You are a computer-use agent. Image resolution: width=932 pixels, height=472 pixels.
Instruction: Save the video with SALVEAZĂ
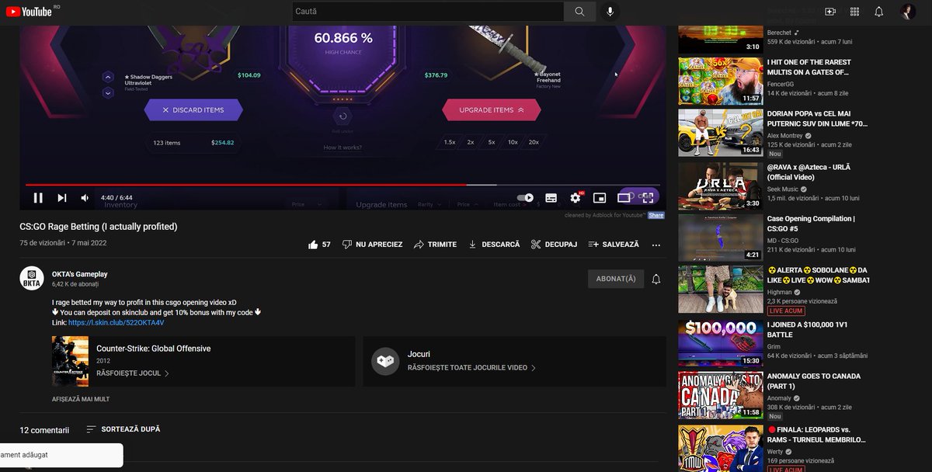click(614, 245)
